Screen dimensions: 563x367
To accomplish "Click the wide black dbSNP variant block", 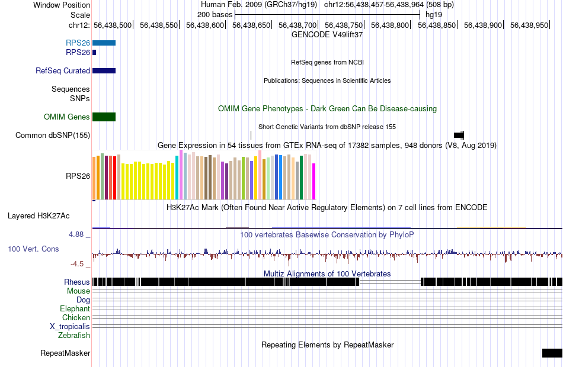I will [459, 135].
